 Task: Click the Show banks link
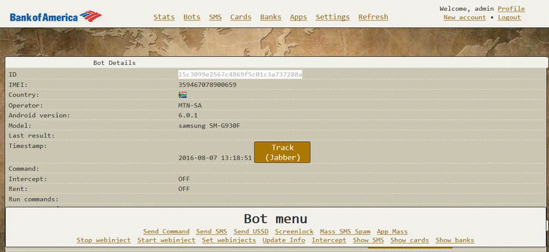pos(455,240)
